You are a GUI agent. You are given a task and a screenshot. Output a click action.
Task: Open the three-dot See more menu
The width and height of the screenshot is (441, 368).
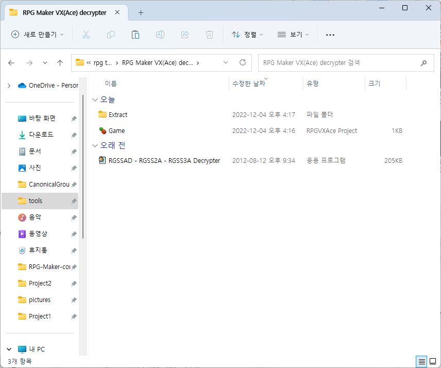click(x=330, y=35)
